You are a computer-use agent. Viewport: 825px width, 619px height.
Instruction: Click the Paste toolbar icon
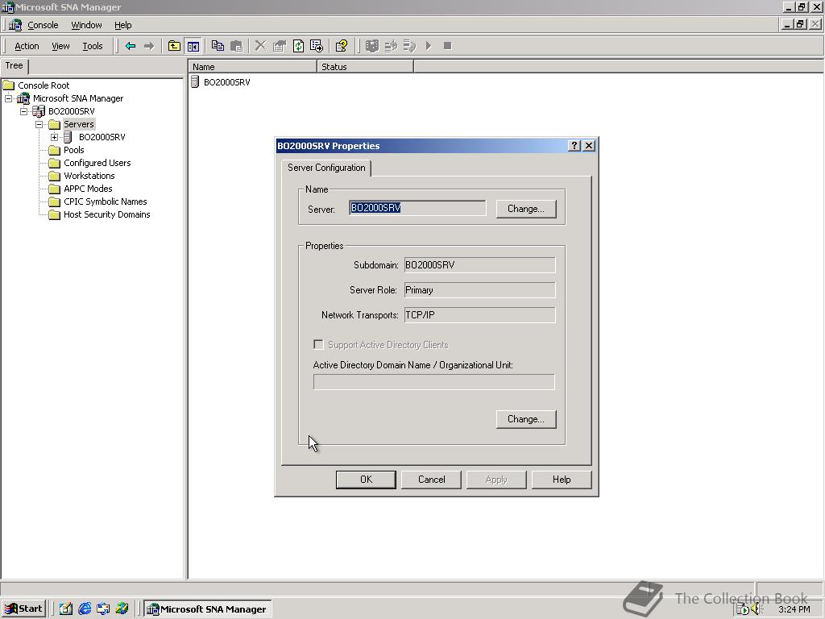coord(237,46)
